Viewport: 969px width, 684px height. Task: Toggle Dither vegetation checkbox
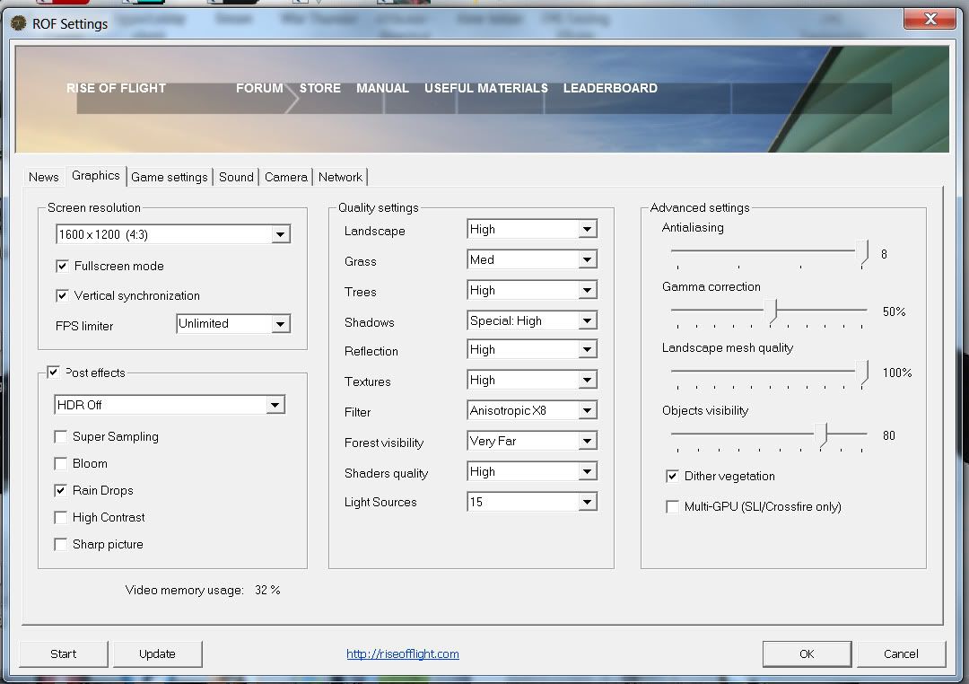pos(672,477)
